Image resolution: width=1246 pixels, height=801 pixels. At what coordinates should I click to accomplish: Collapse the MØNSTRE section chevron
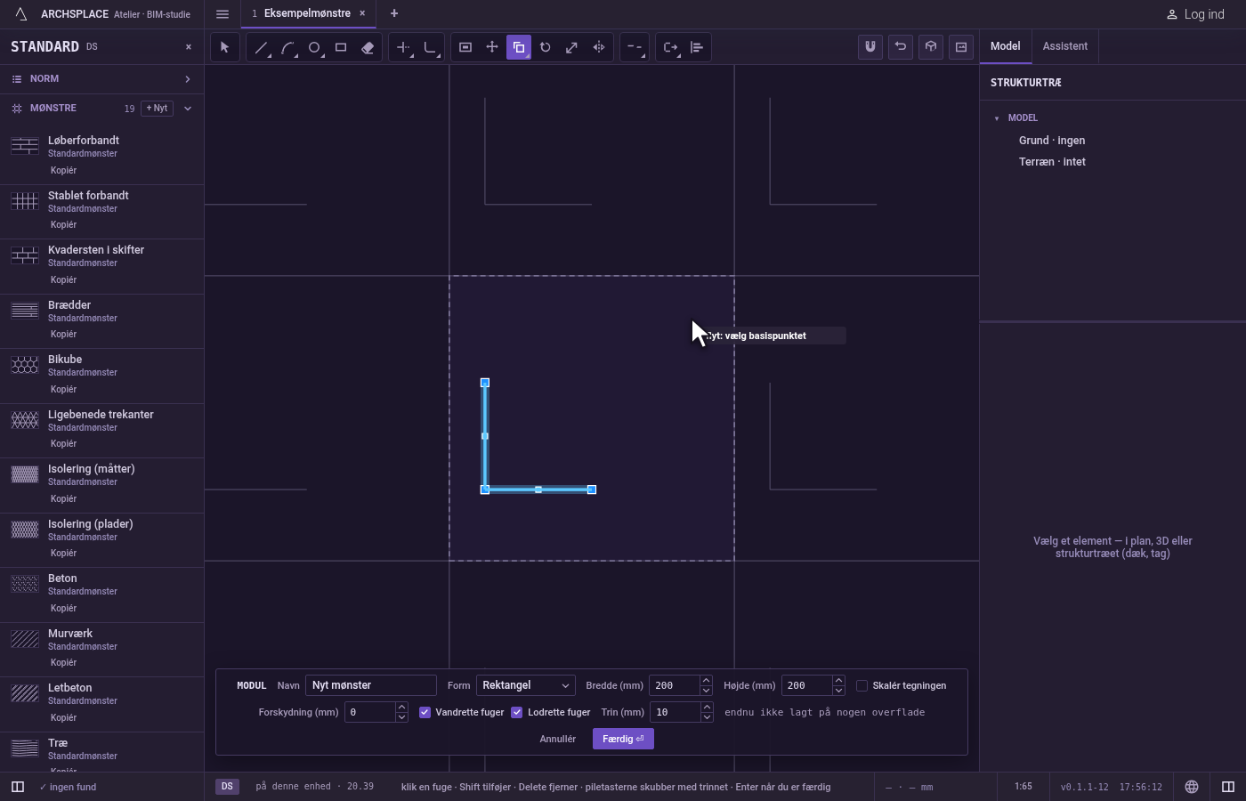(x=188, y=109)
